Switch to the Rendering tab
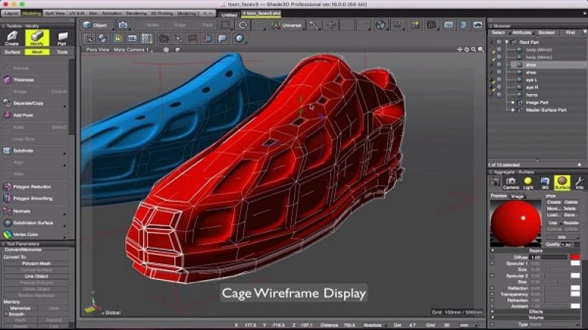Viewport: 588px width, 330px height. [136, 13]
